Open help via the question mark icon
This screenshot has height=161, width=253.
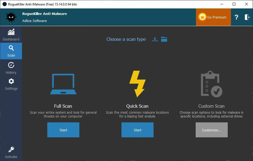coord(236,17)
